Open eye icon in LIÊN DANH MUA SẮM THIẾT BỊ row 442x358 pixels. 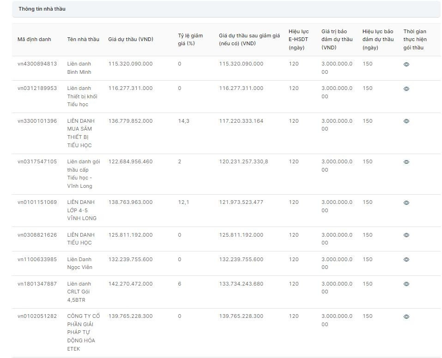pos(406,121)
